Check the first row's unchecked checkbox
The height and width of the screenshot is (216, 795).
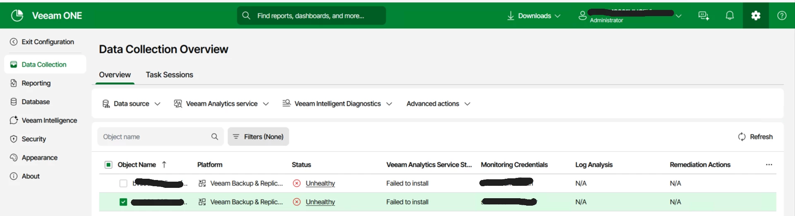123,183
